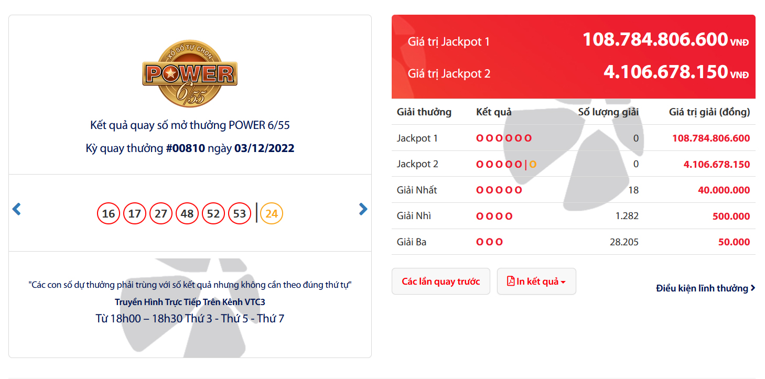Click the PDF icon on In kết quả
Screen dimensions: 765x379
pos(511,281)
